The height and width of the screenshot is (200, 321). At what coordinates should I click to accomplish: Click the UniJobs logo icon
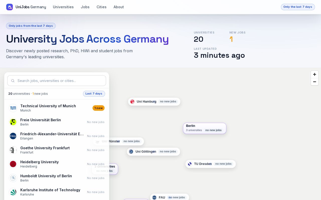[x=10, y=7]
